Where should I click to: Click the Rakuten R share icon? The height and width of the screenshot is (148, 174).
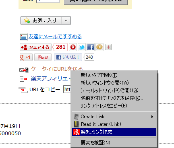coord(73,47)
